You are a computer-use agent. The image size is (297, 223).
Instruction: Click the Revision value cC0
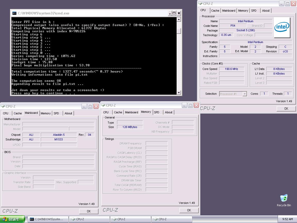(285, 51)
